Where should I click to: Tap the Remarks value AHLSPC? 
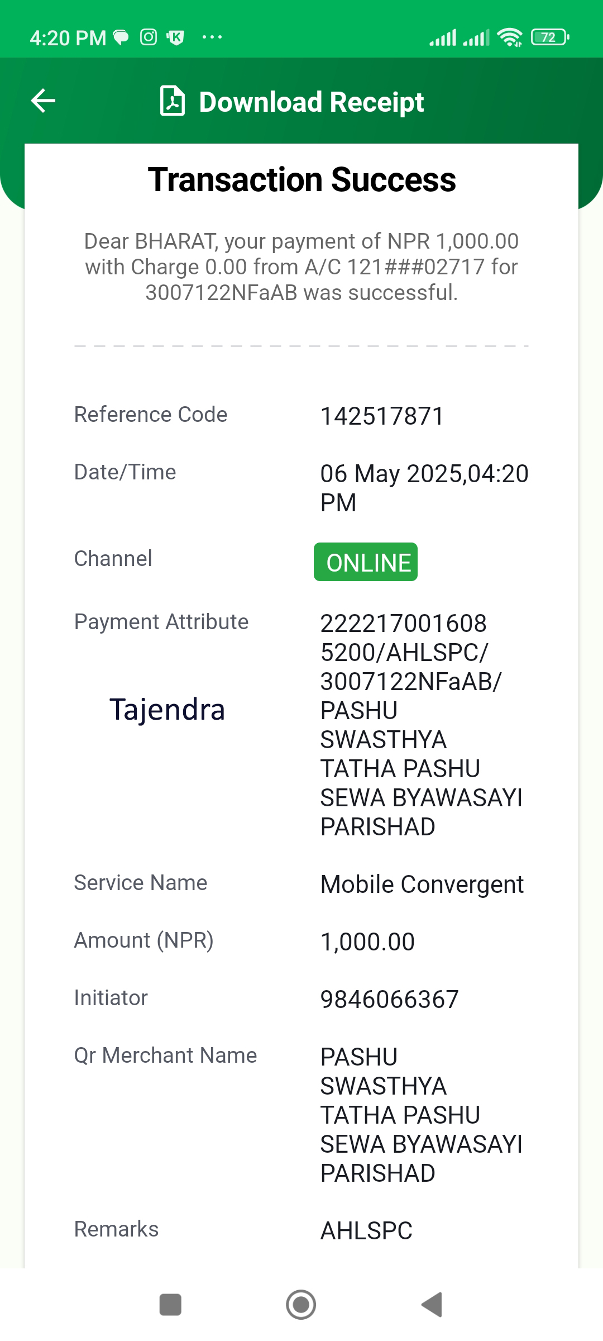pyautogui.click(x=366, y=1231)
